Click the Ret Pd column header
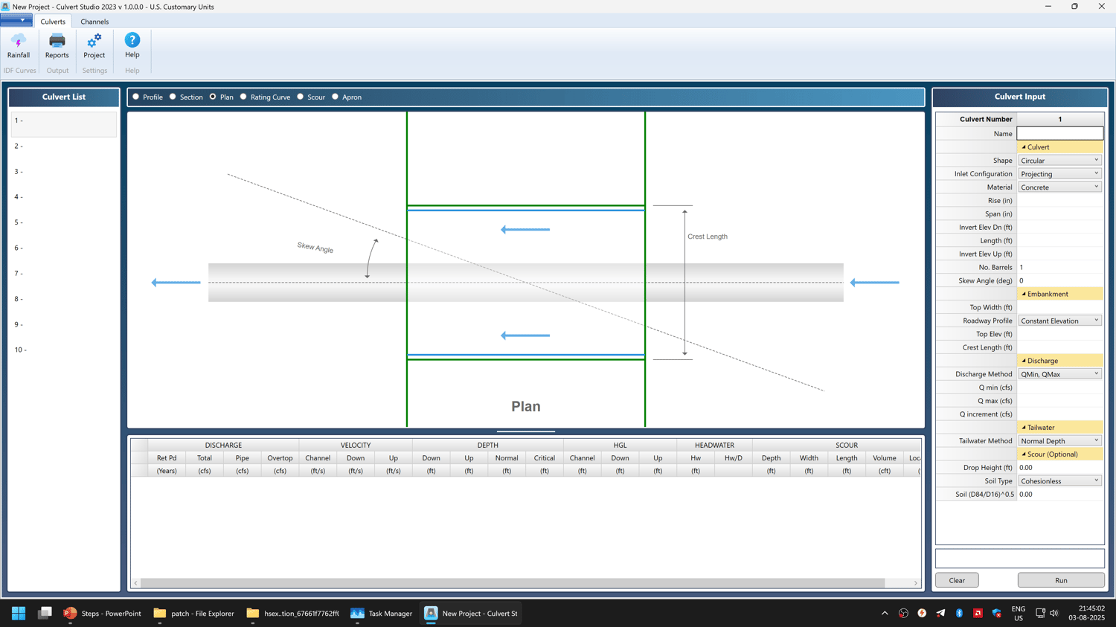The width and height of the screenshot is (1116, 627). [x=167, y=458]
